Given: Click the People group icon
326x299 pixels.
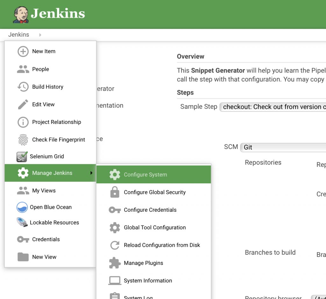Looking at the screenshot, I should pos(23,69).
